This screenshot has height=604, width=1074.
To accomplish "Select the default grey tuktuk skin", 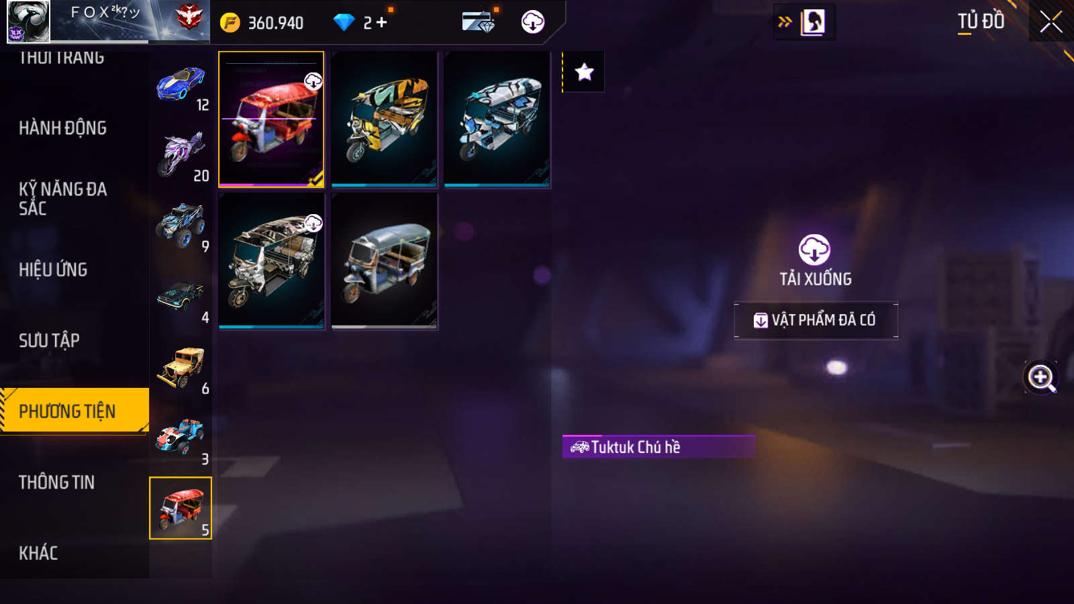I will pos(385,261).
